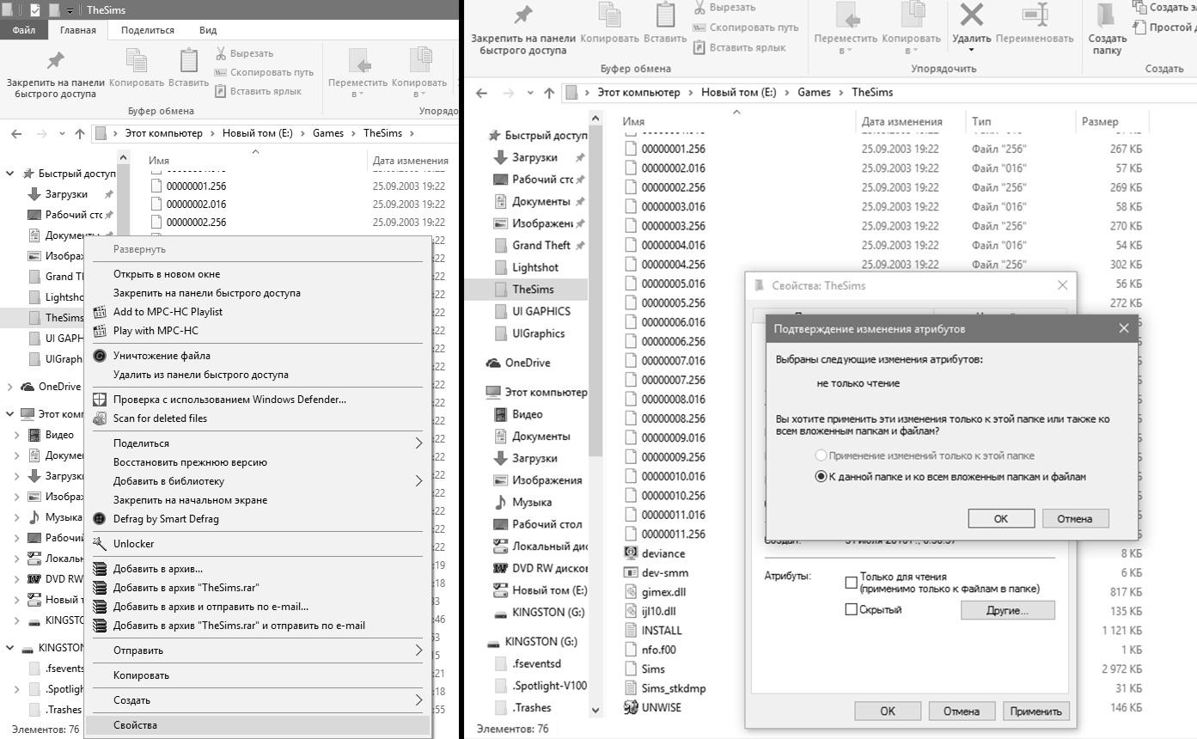Viewport: 1197px width, 739px height.
Task: Click Применить in the Свойства: TheSims dialog
Action: [x=1036, y=711]
